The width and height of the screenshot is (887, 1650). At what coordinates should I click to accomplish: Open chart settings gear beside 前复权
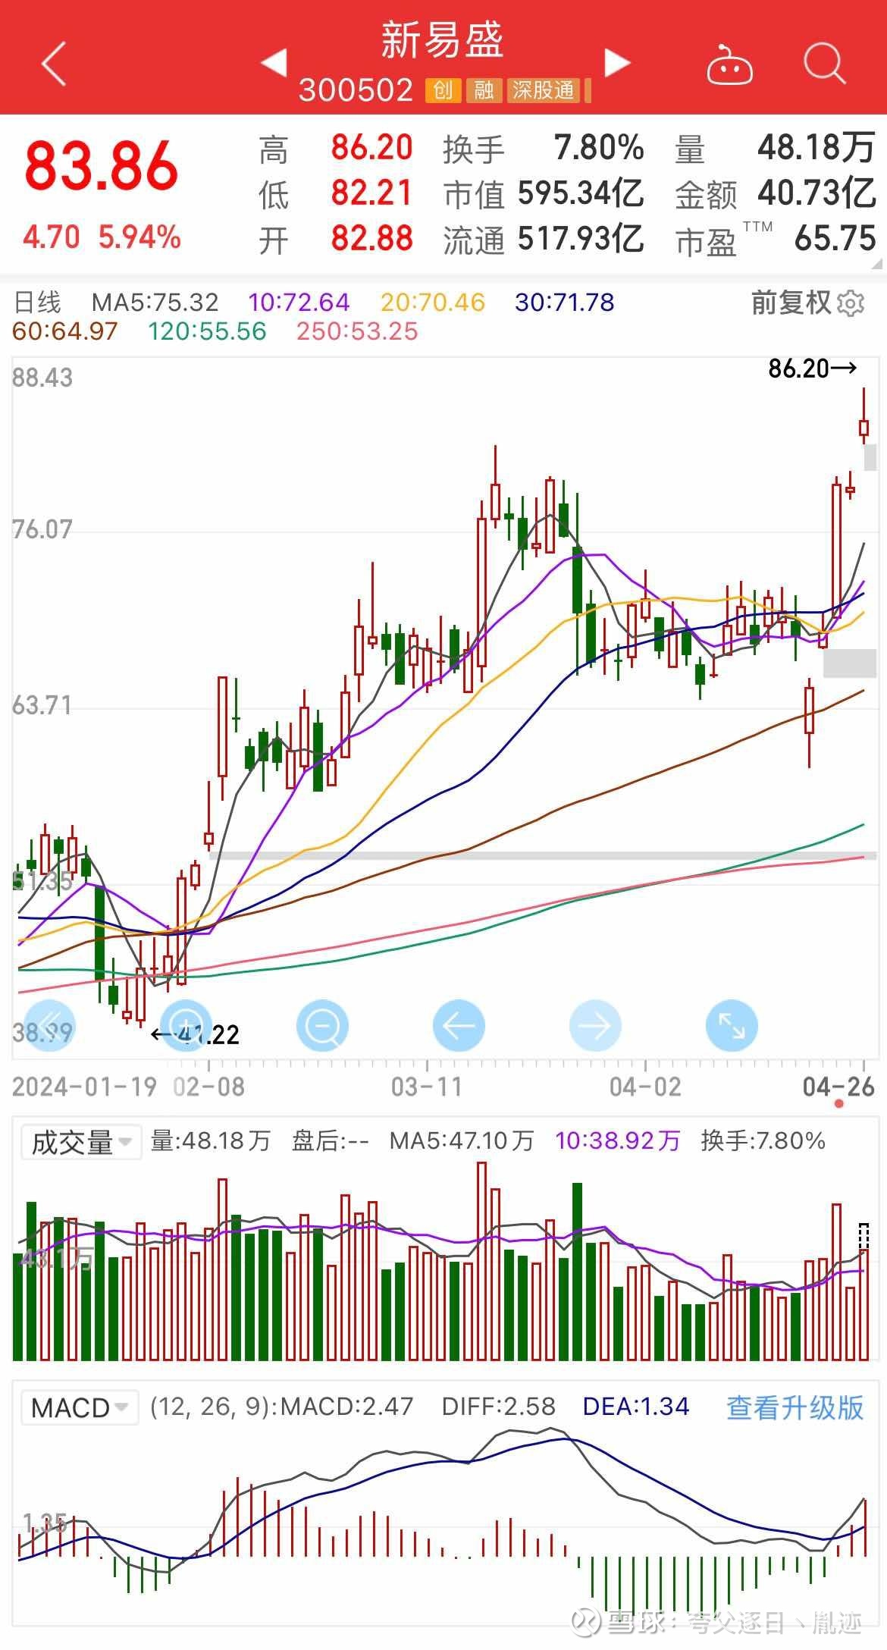[851, 303]
